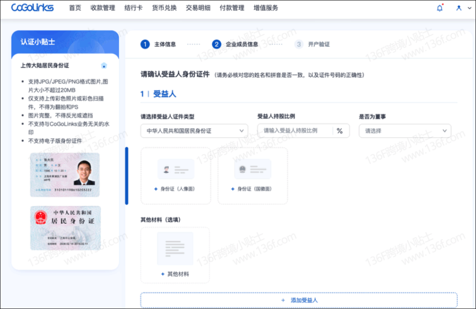Open the 交易明细 menu item
This screenshot has width=476, height=309.
tap(198, 8)
